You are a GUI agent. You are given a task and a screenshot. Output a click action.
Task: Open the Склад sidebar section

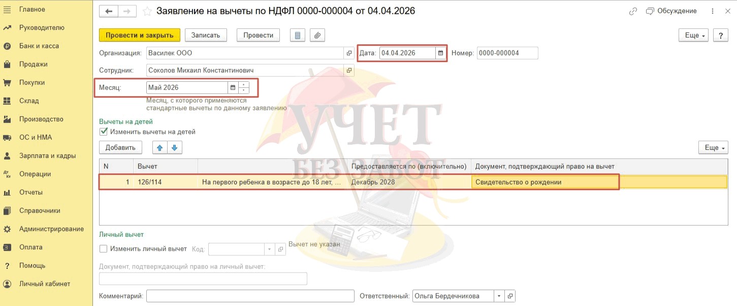click(x=29, y=101)
